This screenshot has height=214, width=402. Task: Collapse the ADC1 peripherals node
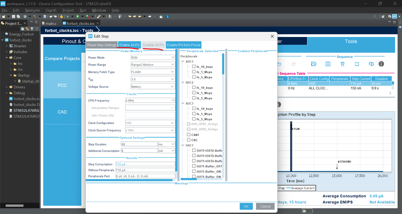183,62
